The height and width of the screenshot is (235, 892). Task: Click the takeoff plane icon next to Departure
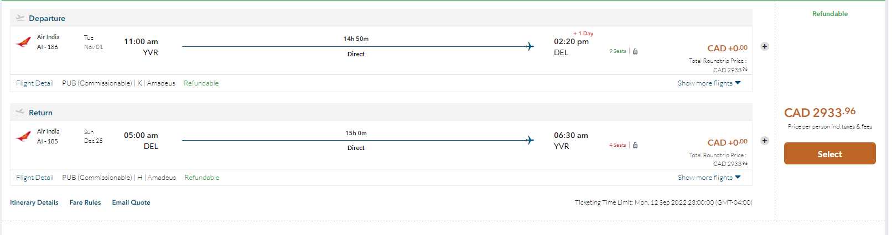[x=20, y=18]
